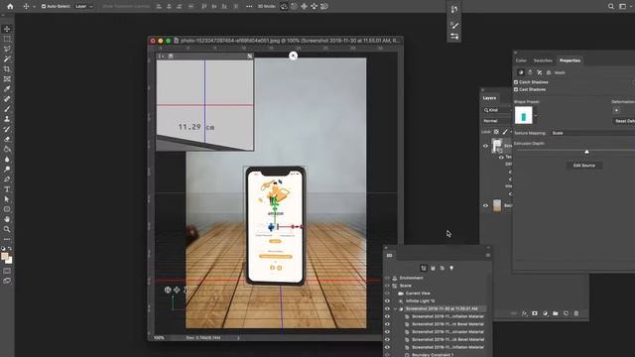635x357 pixels.
Task: Filter 3D panel by Whole Scene
Action: coord(424,268)
